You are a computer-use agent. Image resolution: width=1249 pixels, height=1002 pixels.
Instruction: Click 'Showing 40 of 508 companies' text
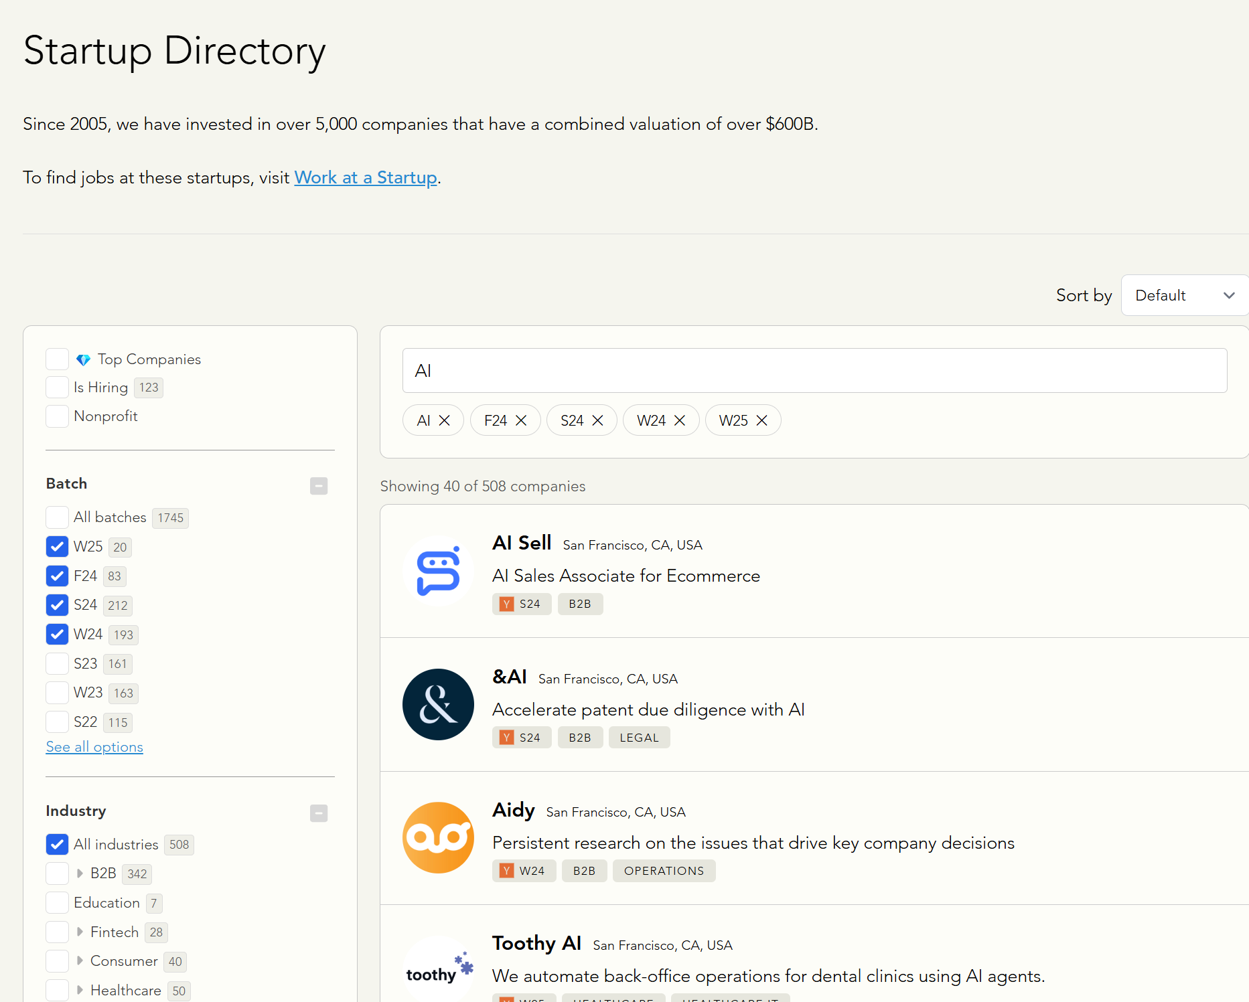(483, 486)
